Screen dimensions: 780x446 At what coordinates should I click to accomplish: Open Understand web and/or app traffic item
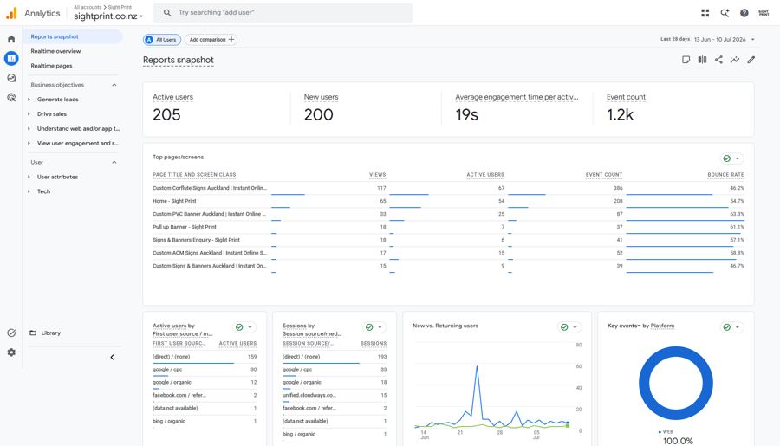[78, 128]
